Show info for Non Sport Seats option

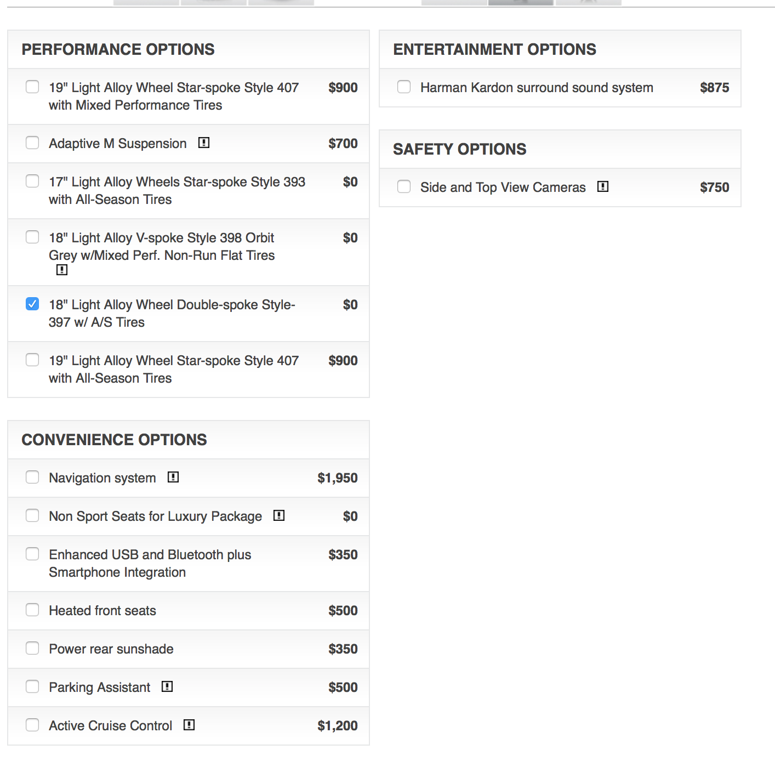pyautogui.click(x=279, y=516)
